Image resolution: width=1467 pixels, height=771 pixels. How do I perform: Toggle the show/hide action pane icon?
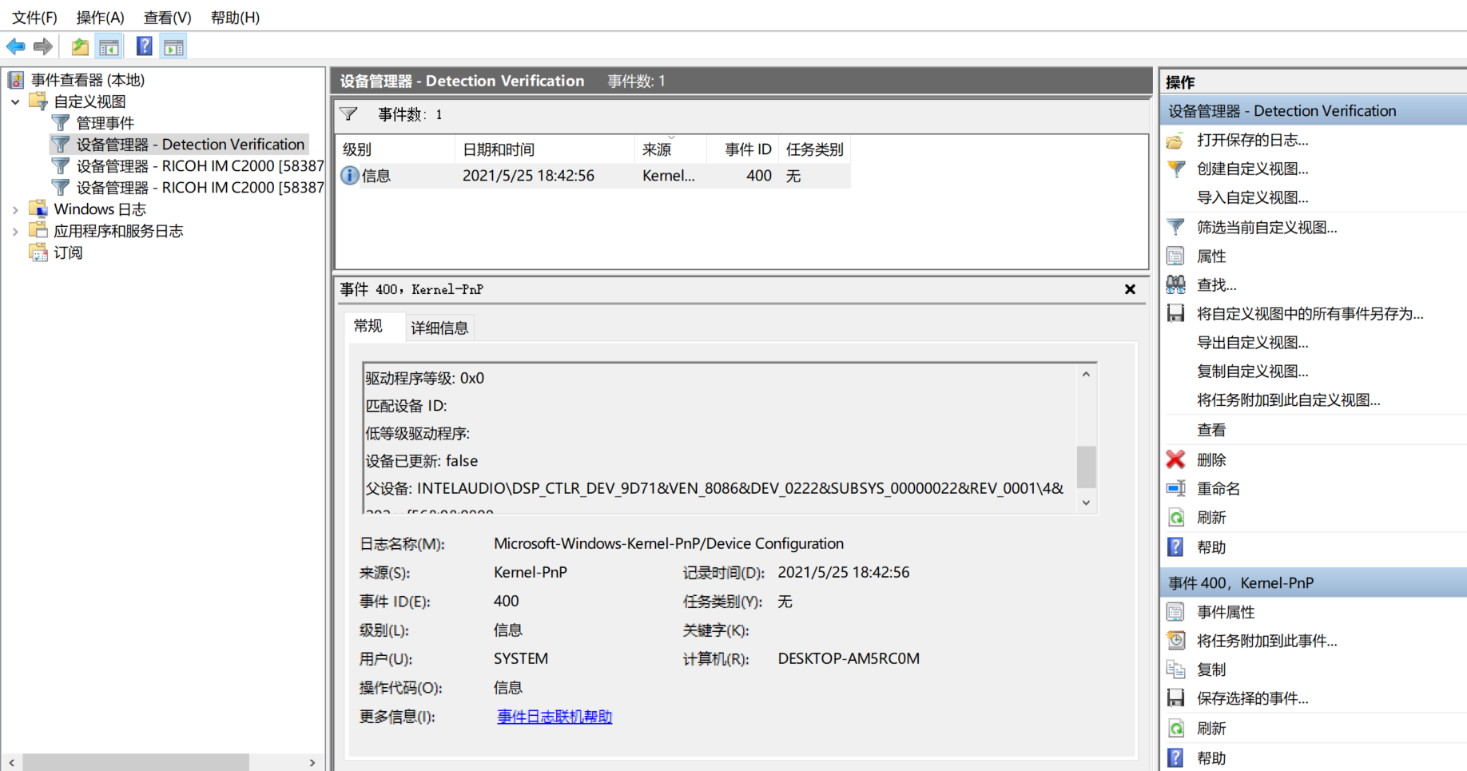coord(173,47)
